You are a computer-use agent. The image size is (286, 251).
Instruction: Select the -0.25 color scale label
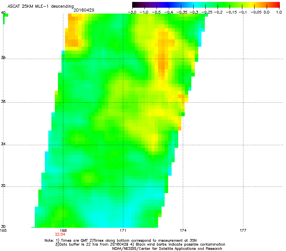click(207, 12)
